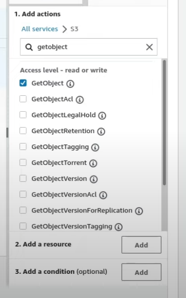Tick the GetObjectVersionTagging checkbox
186x298 pixels.
23,226
